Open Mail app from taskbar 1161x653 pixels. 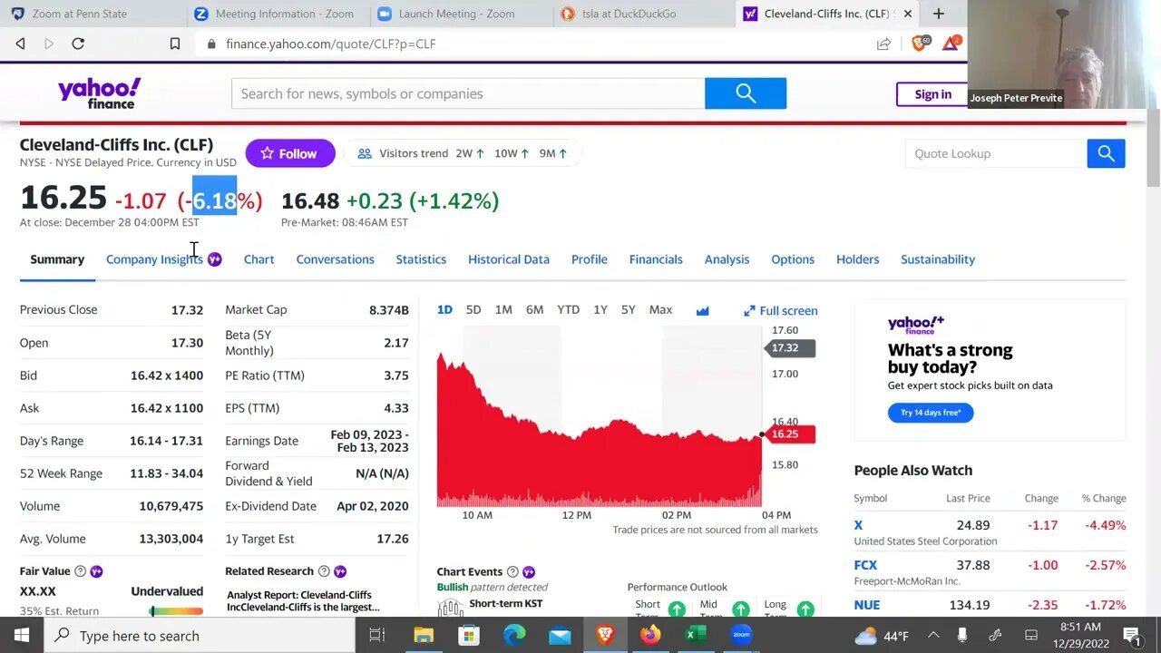click(x=560, y=636)
